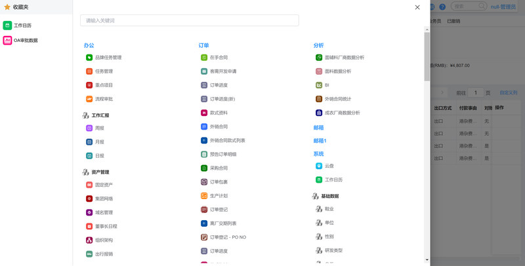
Task: Open the 预告订单明细 icon
Action: pyautogui.click(x=204, y=155)
